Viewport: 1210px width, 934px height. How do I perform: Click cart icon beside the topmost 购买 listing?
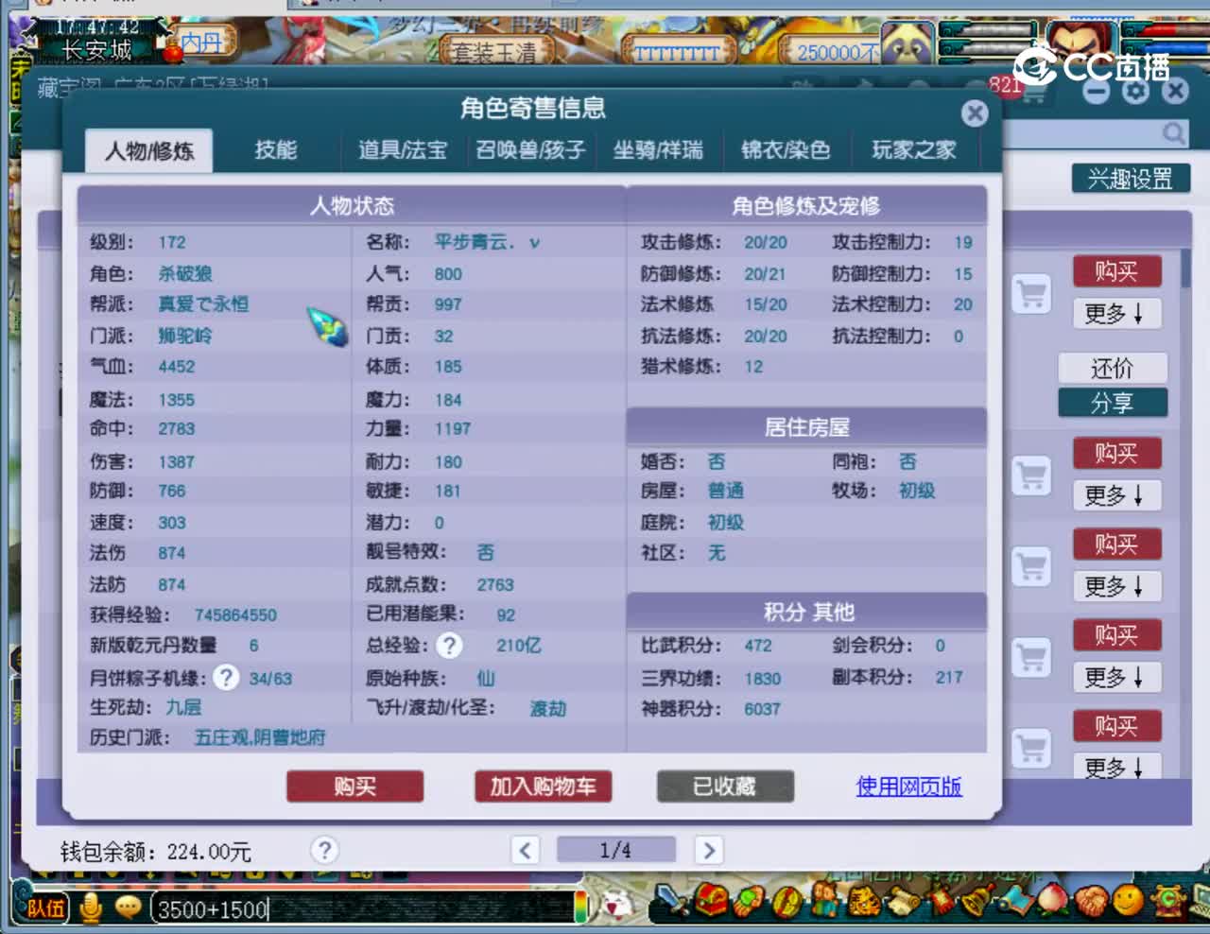coord(1031,294)
